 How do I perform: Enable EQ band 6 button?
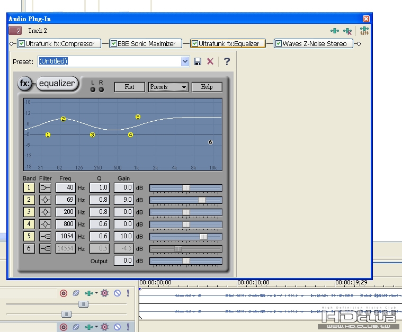pos(29,248)
